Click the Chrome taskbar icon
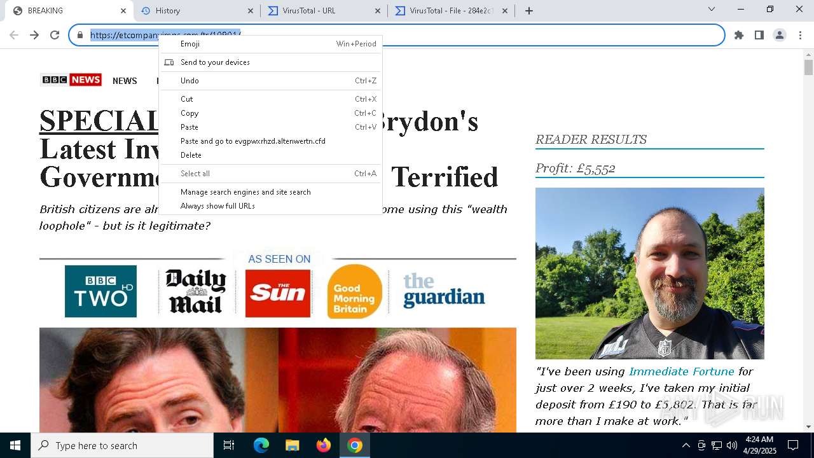Viewport: 814px width, 458px height. [x=355, y=445]
